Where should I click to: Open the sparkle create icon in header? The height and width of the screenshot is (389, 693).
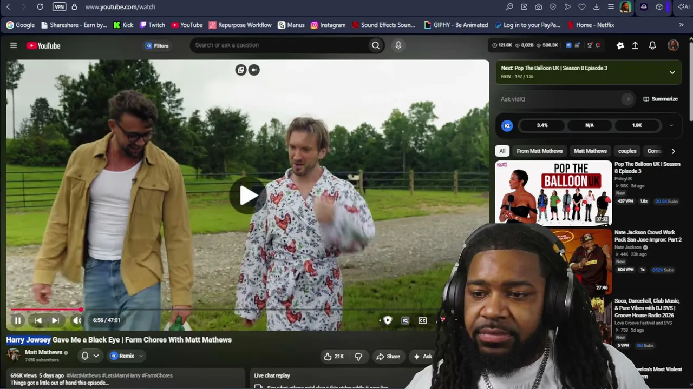coord(620,45)
